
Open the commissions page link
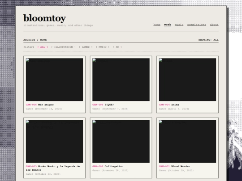coord(197,25)
